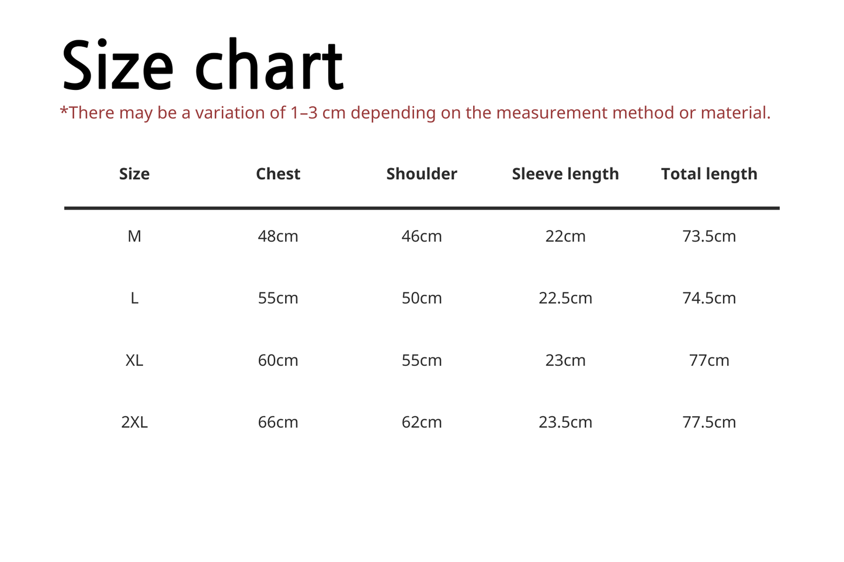Click the Size column header
This screenshot has height=562, width=844.
pos(134,174)
